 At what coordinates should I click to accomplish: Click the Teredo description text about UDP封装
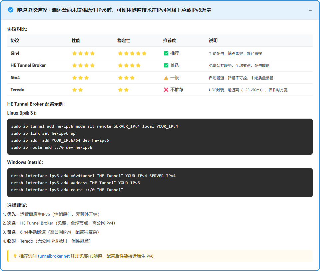point(248,90)
